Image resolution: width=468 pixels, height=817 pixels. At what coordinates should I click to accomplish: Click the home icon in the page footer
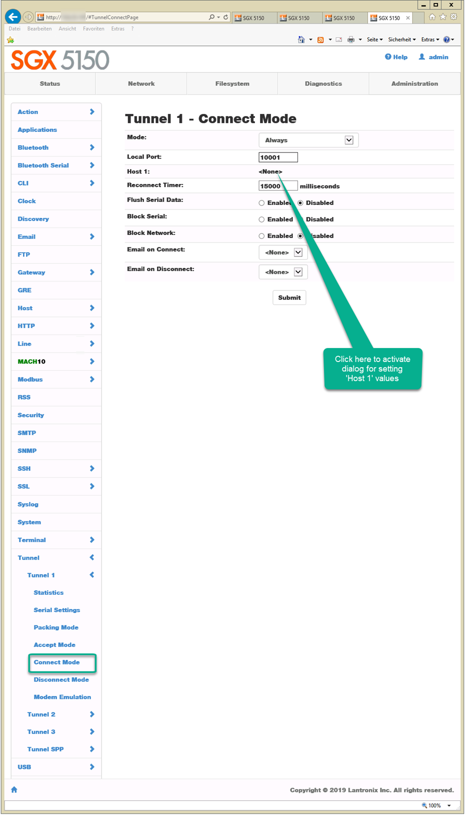[14, 789]
